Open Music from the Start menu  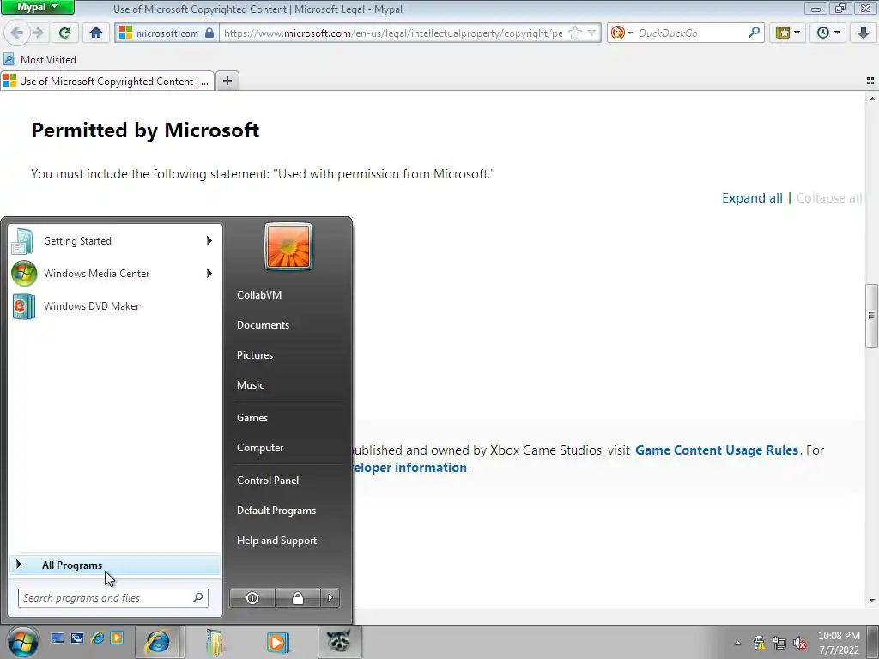250,385
